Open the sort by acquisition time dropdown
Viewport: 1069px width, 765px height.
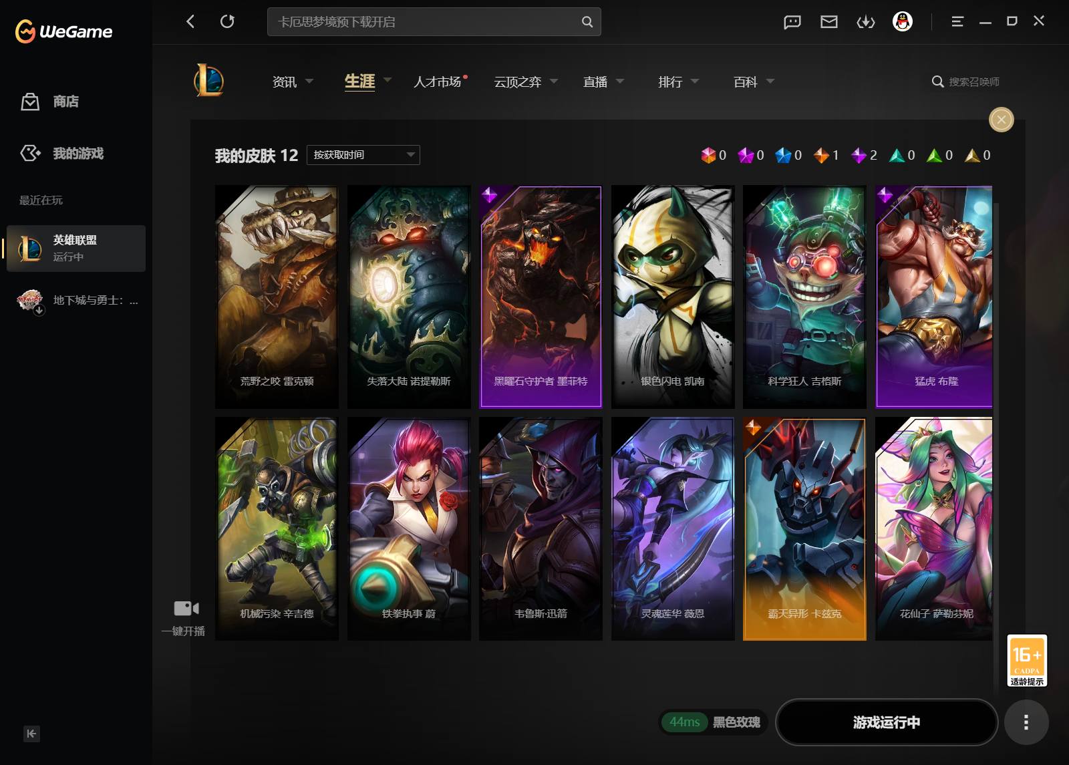tap(363, 155)
